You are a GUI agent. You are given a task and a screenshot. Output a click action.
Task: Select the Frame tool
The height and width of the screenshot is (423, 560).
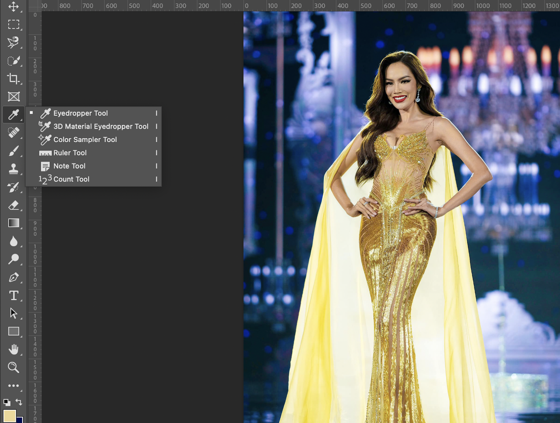pyautogui.click(x=14, y=97)
